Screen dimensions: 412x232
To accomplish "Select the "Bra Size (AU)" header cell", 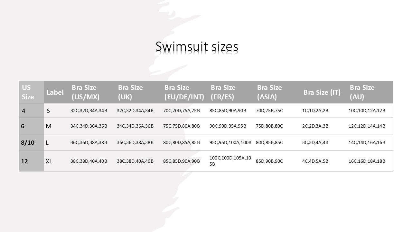I will [362, 92].
